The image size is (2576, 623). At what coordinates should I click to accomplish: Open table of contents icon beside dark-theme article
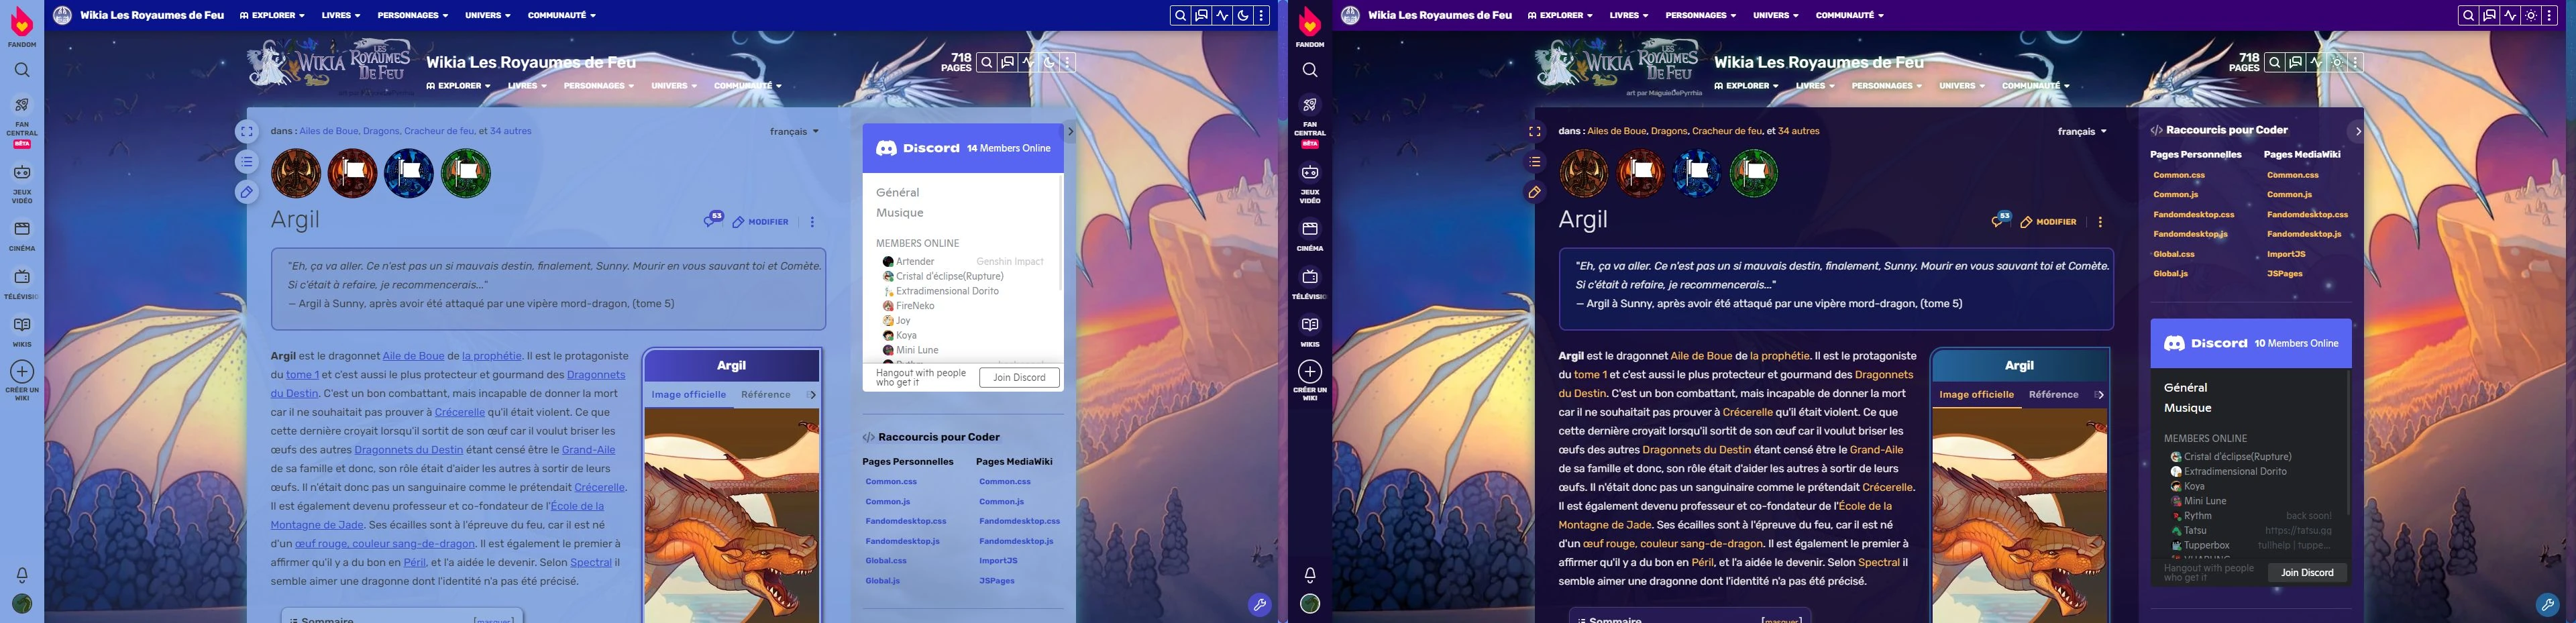pos(1534,162)
